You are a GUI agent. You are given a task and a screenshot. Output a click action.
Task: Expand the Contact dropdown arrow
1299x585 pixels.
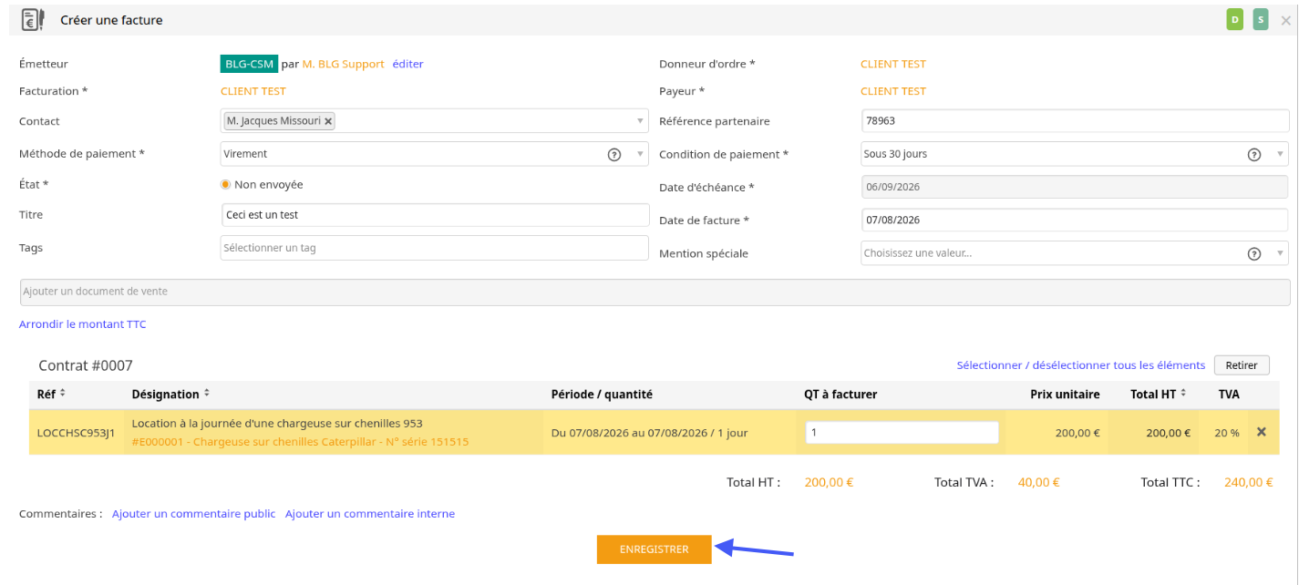pyautogui.click(x=640, y=121)
